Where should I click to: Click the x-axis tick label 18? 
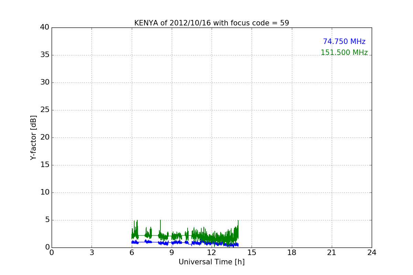[x=292, y=253]
